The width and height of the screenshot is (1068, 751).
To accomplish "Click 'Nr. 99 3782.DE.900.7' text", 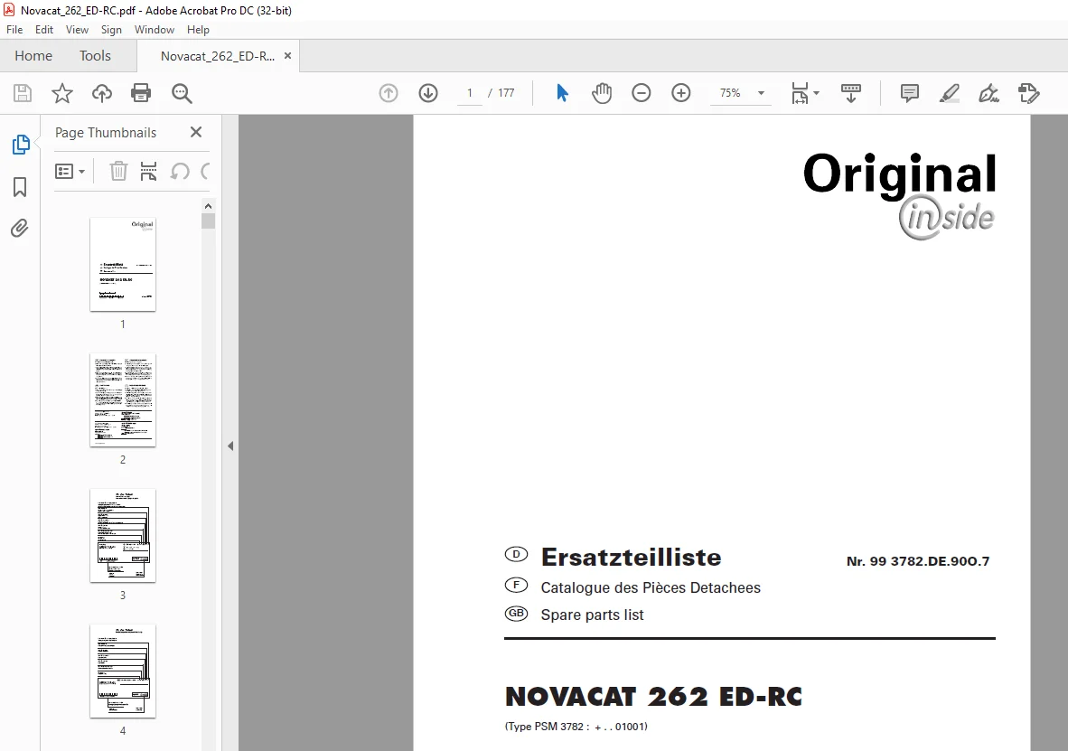I will (x=917, y=561).
